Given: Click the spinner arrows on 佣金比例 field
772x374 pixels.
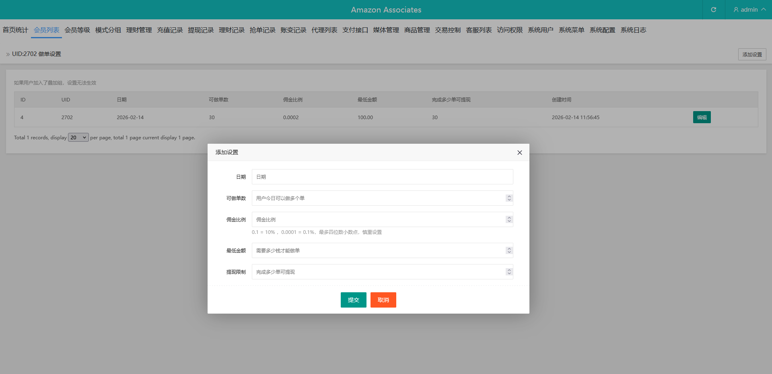Looking at the screenshot, I should 509,219.
